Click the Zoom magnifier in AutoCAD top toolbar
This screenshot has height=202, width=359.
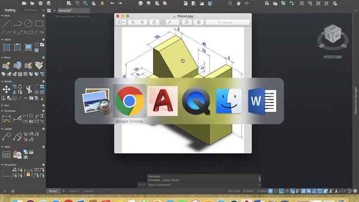[230, 3]
